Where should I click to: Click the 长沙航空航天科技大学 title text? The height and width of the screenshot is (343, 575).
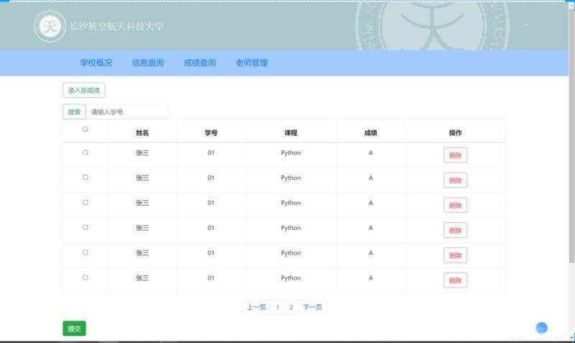point(116,27)
